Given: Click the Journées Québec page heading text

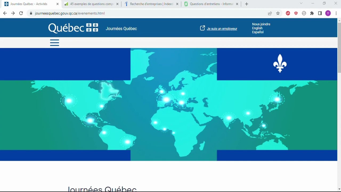Looking at the screenshot, I should (x=102, y=189).
